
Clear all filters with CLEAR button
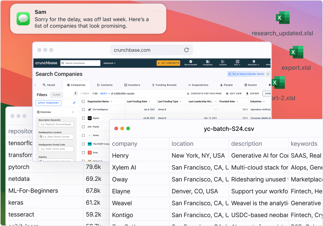click(x=57, y=95)
